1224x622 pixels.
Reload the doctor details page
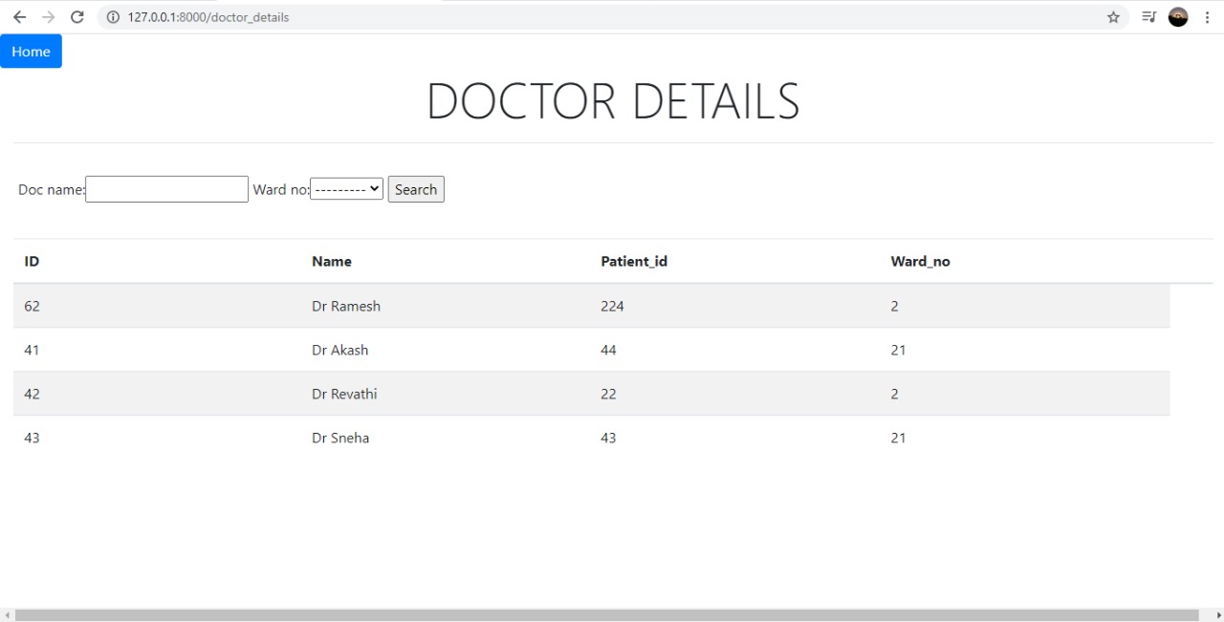(76, 16)
